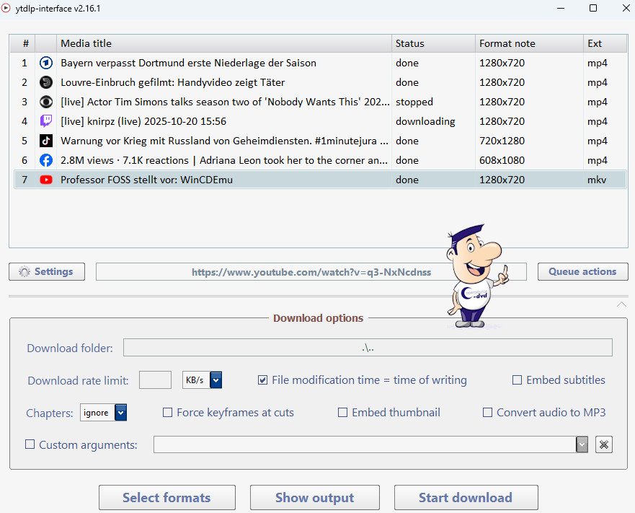
Task: Click the clear custom arguments X icon
Action: (604, 444)
